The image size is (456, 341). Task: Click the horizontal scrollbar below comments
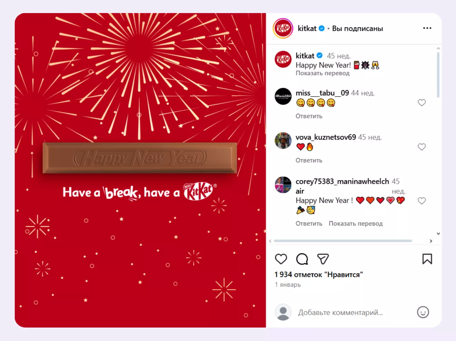pos(343,241)
